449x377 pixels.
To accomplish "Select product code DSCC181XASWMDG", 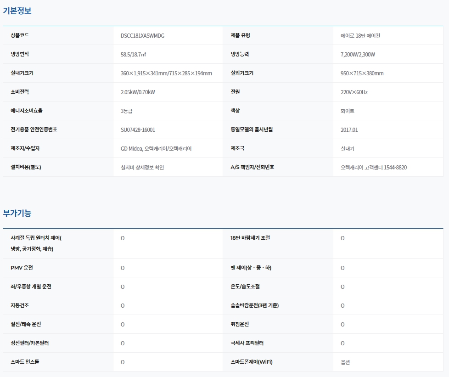I will click(142, 36).
